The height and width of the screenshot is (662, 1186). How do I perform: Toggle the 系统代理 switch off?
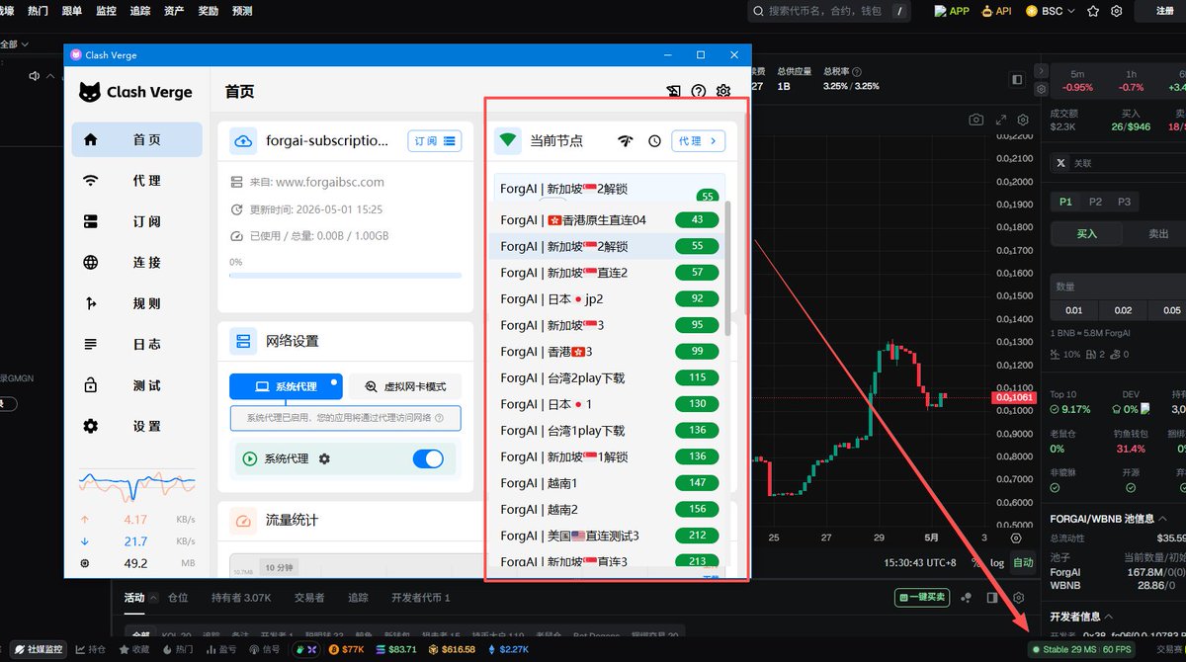(x=428, y=458)
